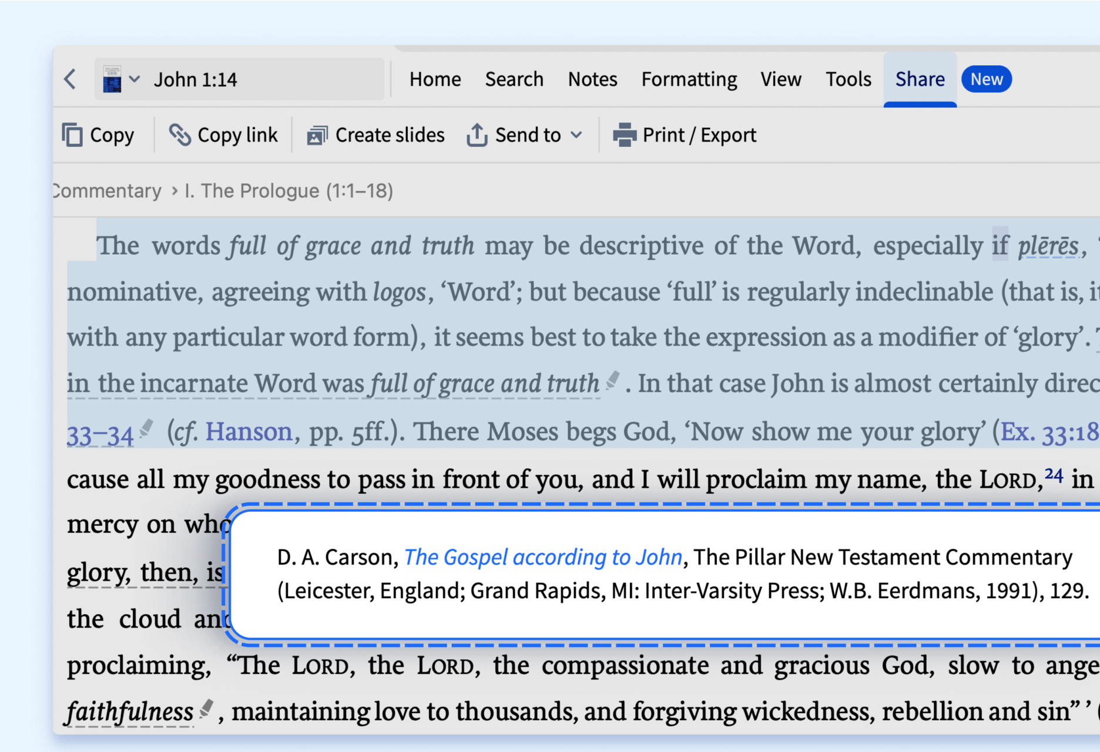Image resolution: width=1100 pixels, height=752 pixels.
Task: Click the Commentary breadcrumb
Action: coord(108,191)
